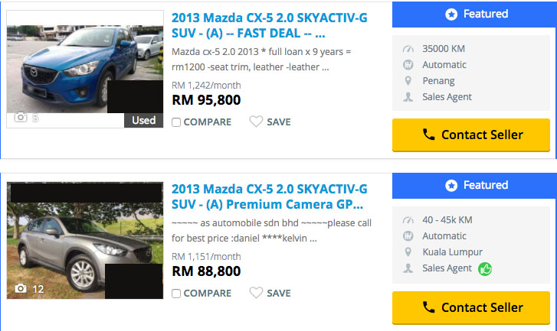Click star icon in second Featured banner
Viewport: 557px width, 331px height.
451,186
